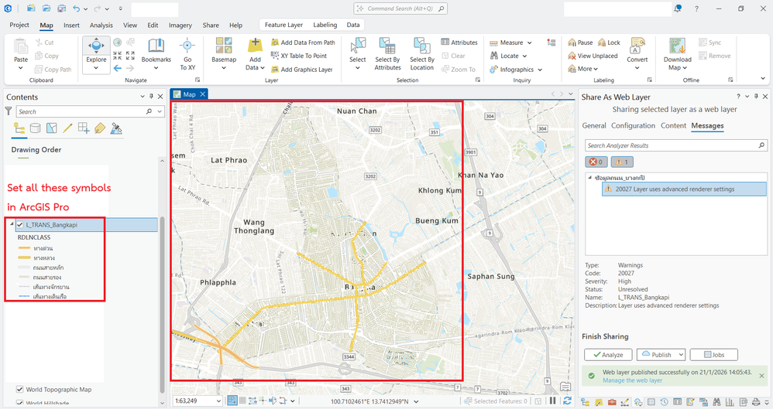Screen dimensions: 773x409
Task: Open the Locate dropdown
Action: [x=524, y=56]
